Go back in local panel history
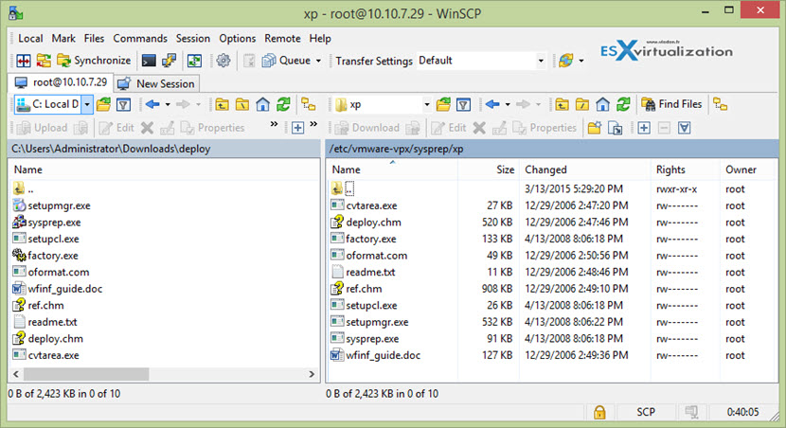Screen dimensions: 786x428 (x=152, y=104)
